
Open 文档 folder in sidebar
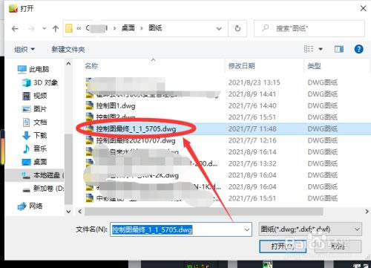35,122
